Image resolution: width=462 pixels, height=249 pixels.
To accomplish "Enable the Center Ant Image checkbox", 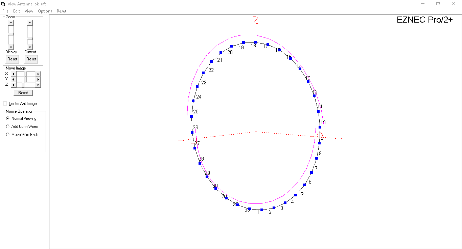I will [5, 104].
